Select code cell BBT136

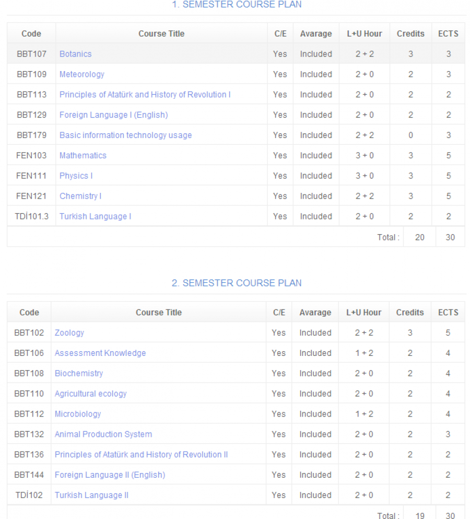click(29, 455)
